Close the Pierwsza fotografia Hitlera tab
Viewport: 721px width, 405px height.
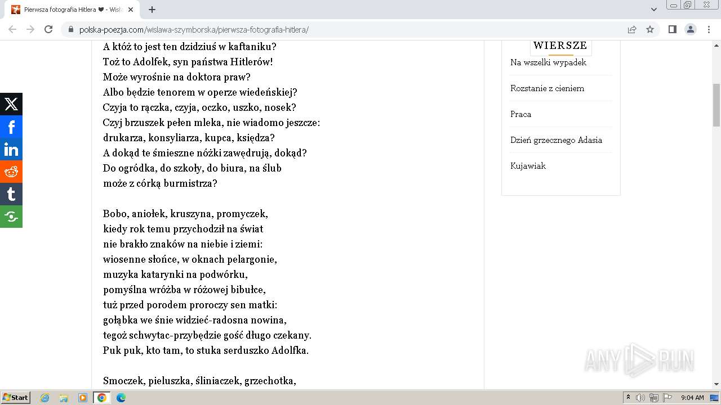(131, 10)
